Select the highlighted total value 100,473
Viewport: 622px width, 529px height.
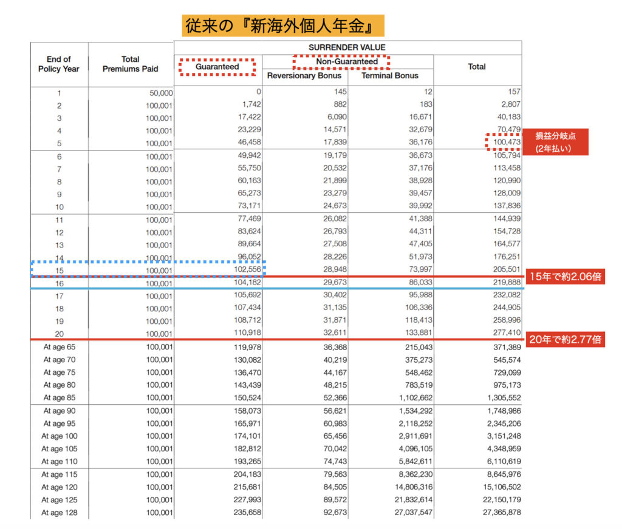504,143
